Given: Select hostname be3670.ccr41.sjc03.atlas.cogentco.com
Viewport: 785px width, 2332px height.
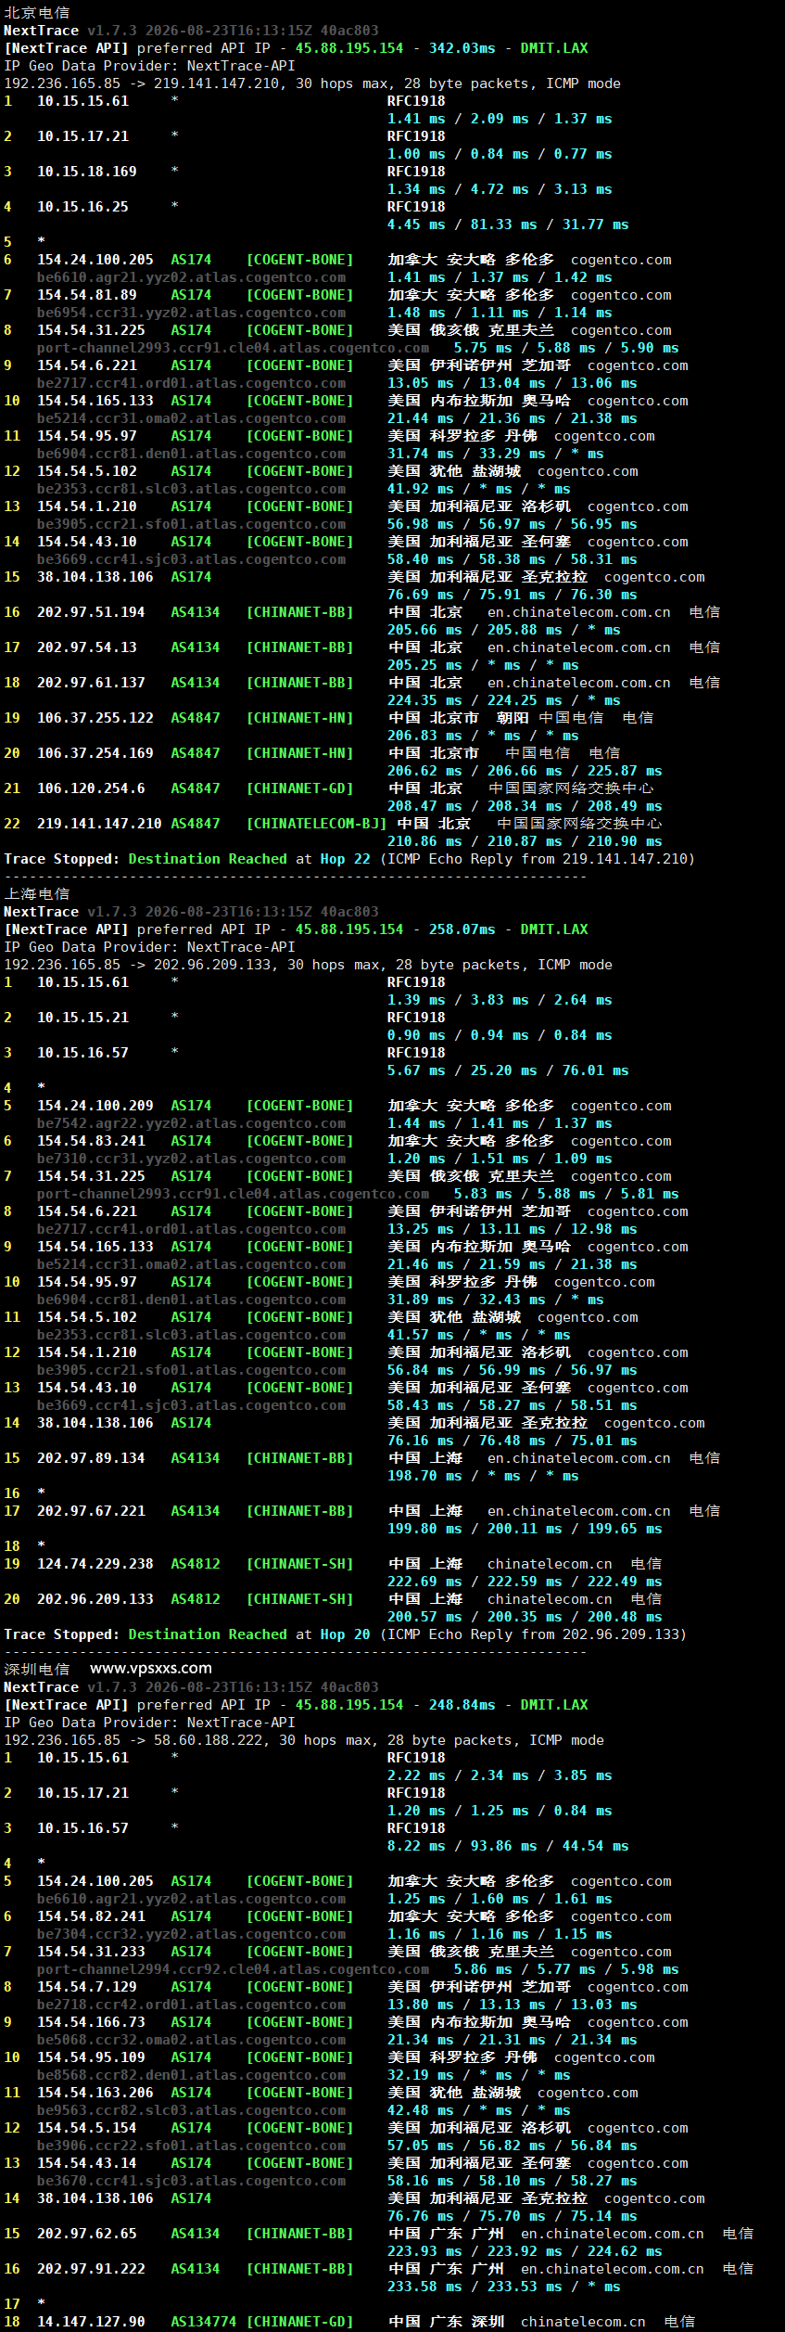Looking at the screenshot, I should (191, 2181).
